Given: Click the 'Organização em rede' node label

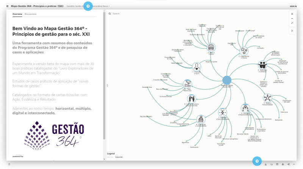Looking at the screenshot, I should [287, 101].
